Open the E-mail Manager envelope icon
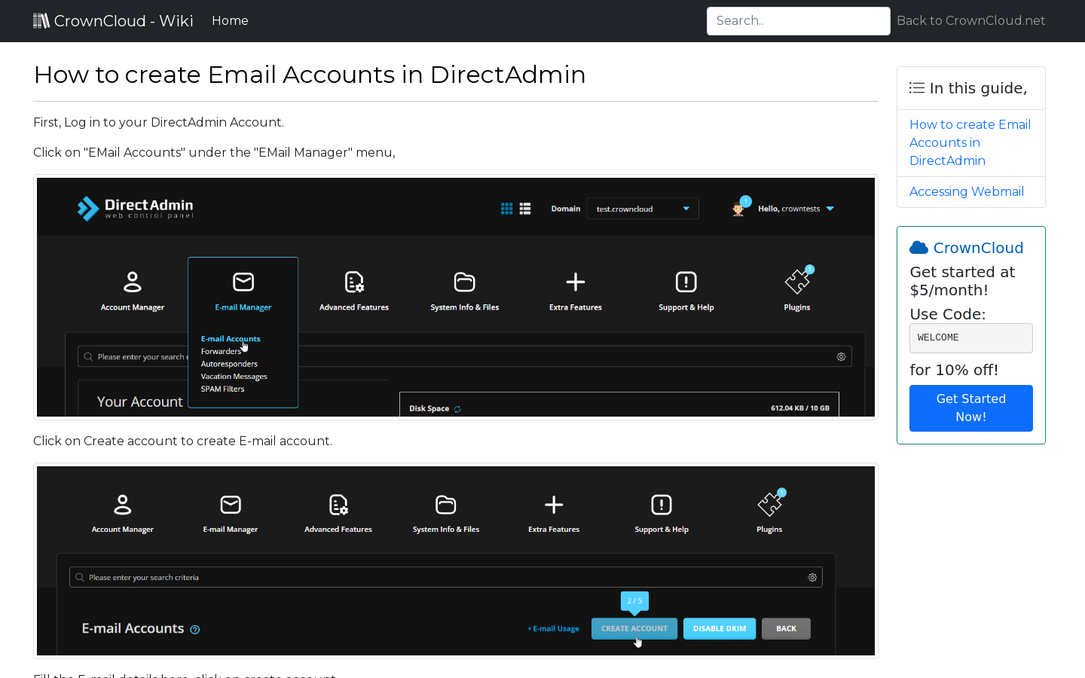Image resolution: width=1085 pixels, height=678 pixels. coord(243,282)
